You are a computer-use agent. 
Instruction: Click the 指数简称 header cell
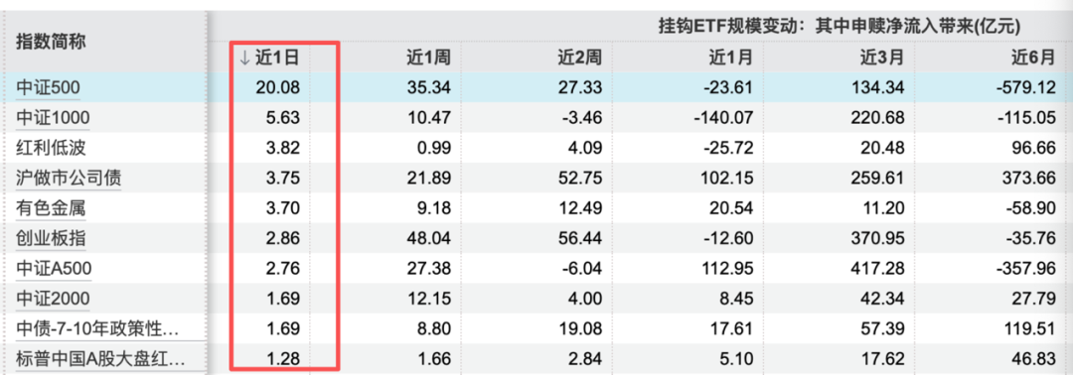point(51,42)
